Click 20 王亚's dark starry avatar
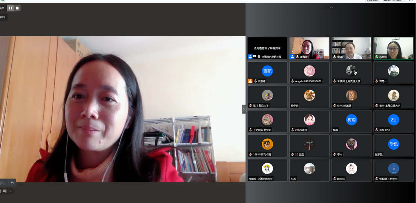 click(x=310, y=144)
